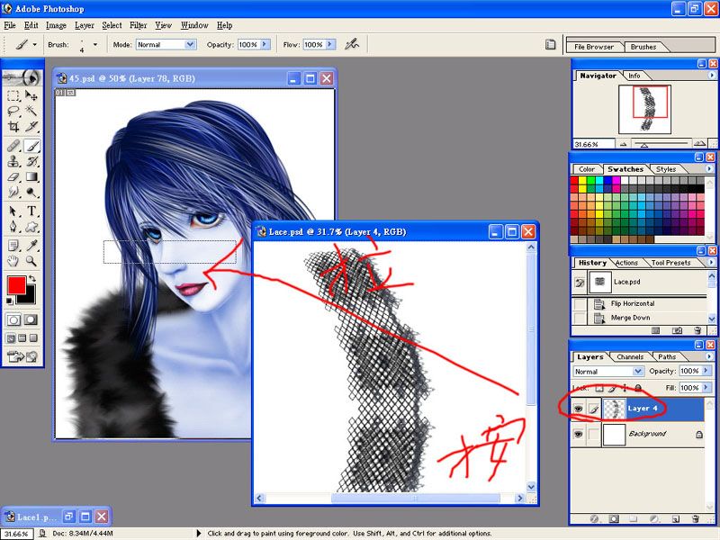Click the red foreground color swatch

[x=16, y=285]
